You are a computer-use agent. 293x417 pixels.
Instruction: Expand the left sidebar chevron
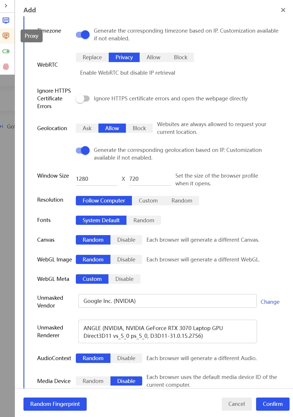click(x=6, y=6)
